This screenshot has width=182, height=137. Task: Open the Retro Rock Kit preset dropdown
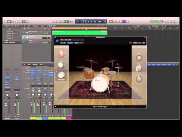(x=72, y=40)
